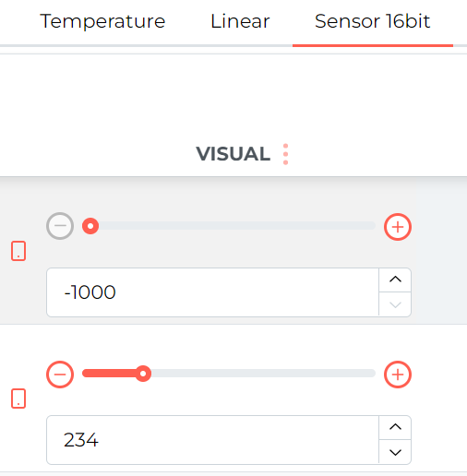Image resolution: width=467 pixels, height=476 pixels.
Task: Select the Sensor 16bit tab
Action: [x=373, y=21]
